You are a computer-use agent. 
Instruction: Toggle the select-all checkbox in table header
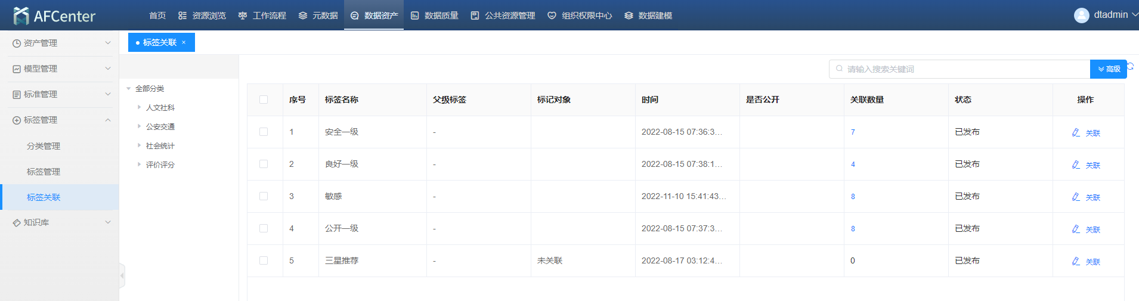pos(264,100)
